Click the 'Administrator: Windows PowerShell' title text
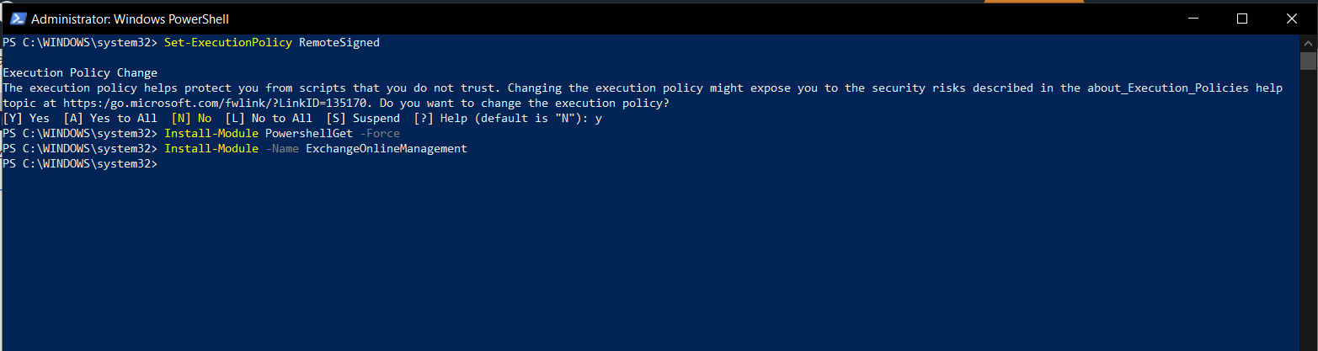 pos(131,19)
